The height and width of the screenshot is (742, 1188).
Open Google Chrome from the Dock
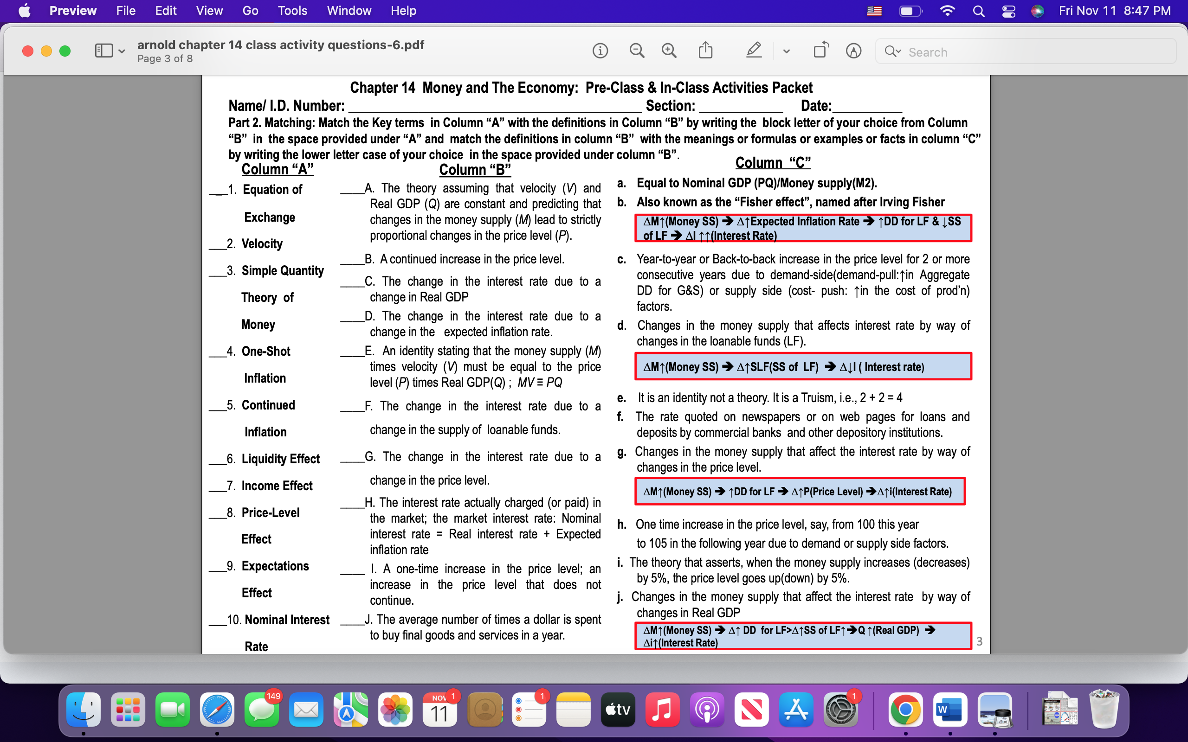pyautogui.click(x=906, y=709)
